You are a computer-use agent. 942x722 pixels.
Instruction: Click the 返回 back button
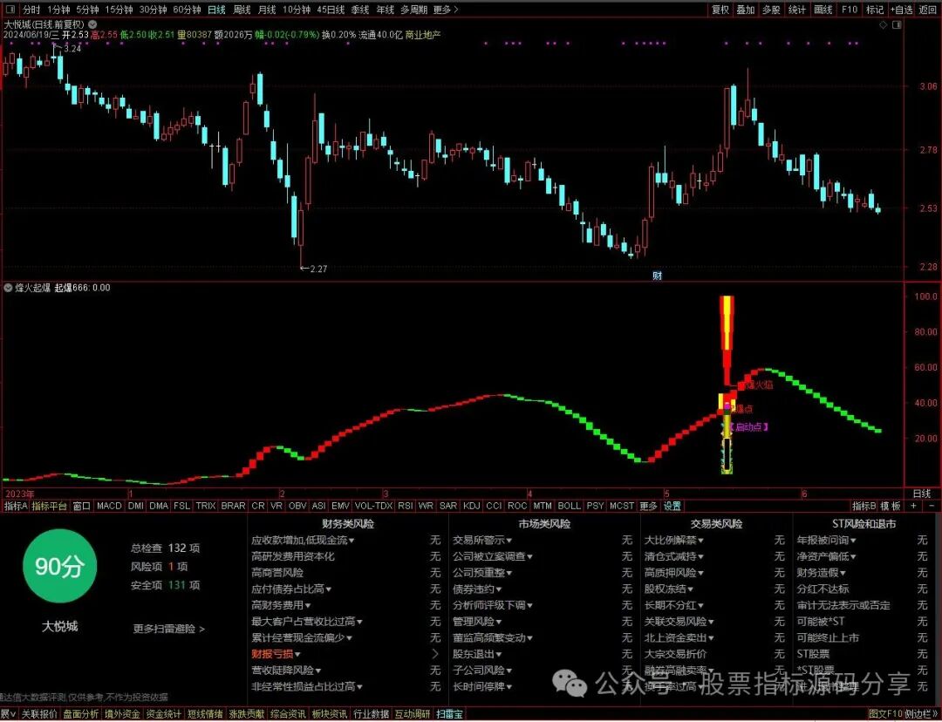(x=927, y=10)
